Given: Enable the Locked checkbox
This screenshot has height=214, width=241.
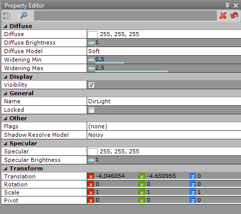Looking at the screenshot, I should pos(91,110).
